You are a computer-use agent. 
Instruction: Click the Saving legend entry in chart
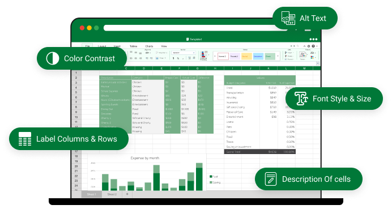point(215,182)
